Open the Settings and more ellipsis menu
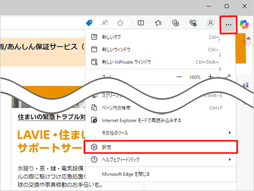 pyautogui.click(x=229, y=25)
